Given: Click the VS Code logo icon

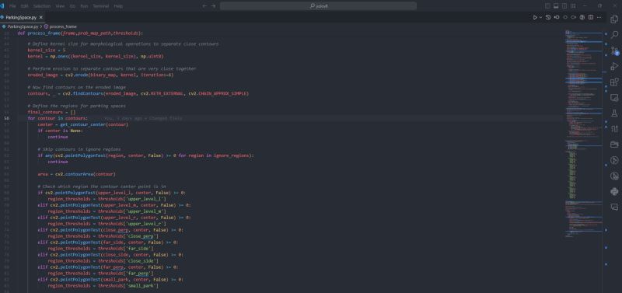Looking at the screenshot, I should click(x=2, y=6).
